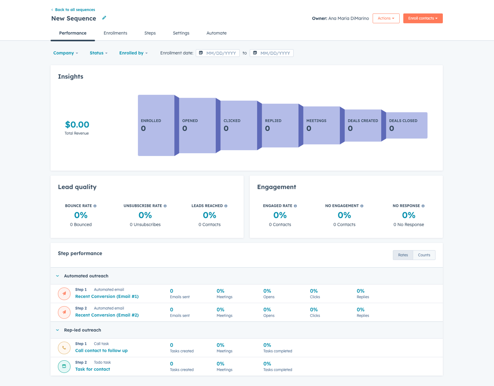
Task: Click the info icon next to Engaged Rate
Action: pos(295,205)
